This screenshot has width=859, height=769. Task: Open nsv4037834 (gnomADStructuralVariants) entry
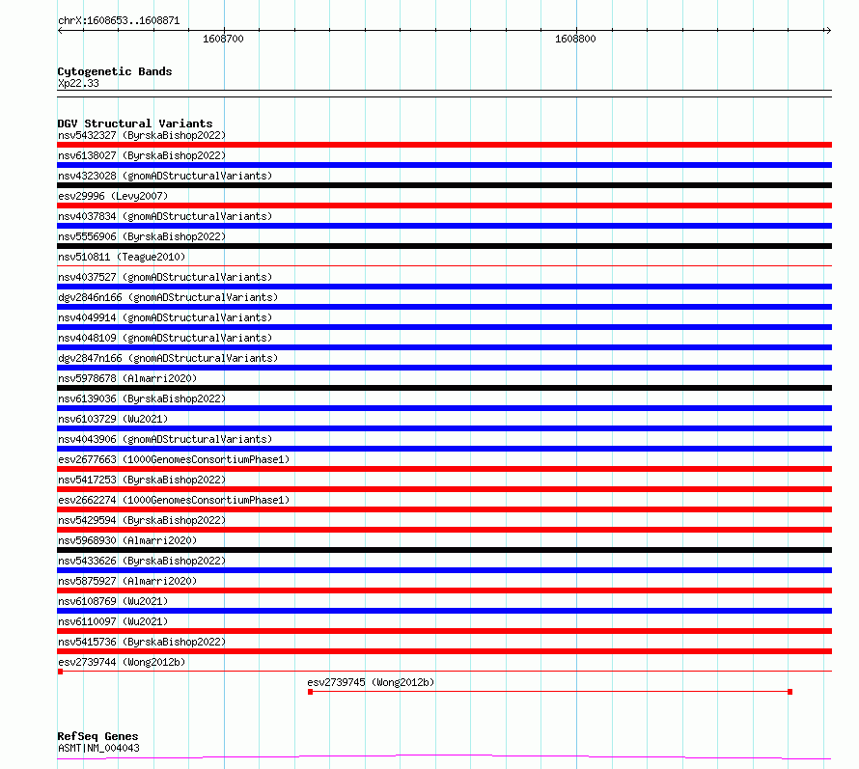pyautogui.click(x=165, y=216)
